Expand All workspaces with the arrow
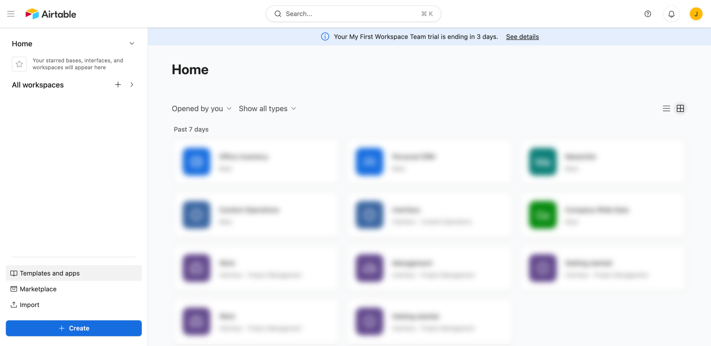 [132, 85]
